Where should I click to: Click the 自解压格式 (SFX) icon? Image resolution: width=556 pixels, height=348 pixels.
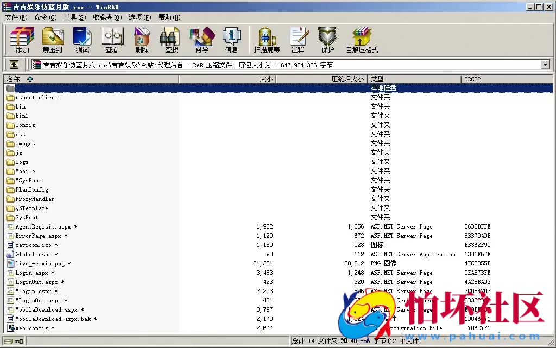click(x=362, y=40)
